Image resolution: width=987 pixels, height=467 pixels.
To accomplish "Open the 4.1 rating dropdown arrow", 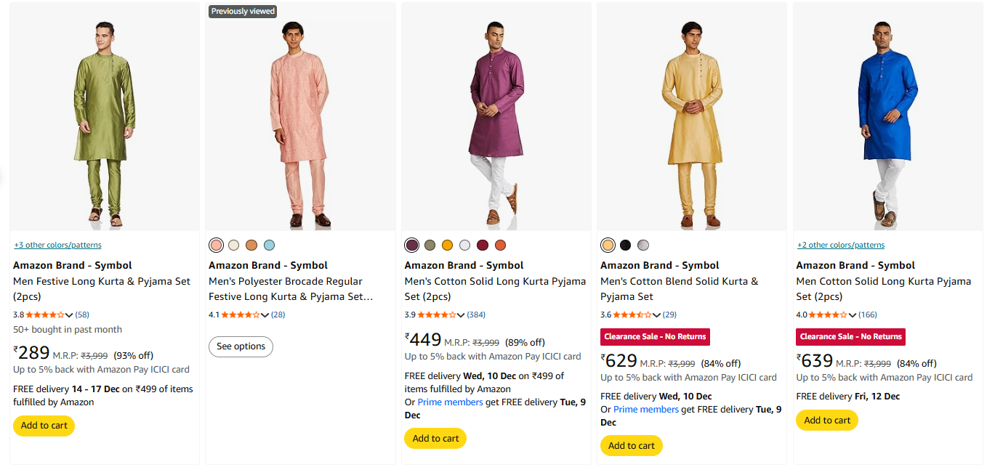I will 265,315.
